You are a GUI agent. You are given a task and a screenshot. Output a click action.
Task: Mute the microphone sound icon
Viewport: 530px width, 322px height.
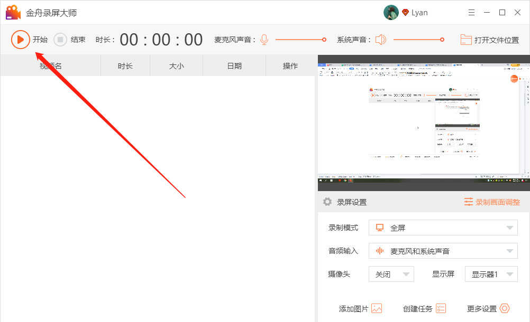(x=264, y=40)
